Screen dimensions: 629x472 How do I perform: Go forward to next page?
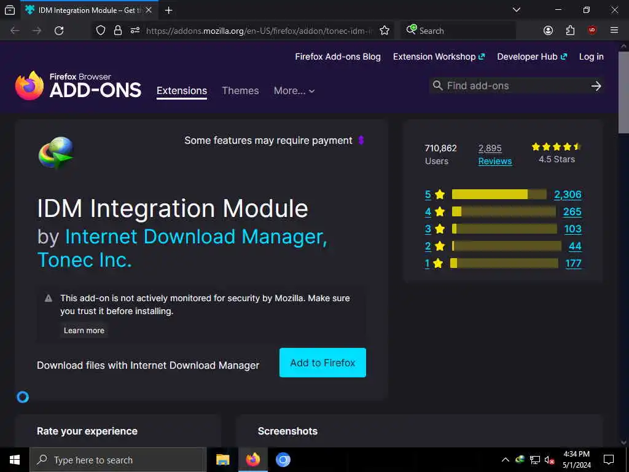point(37,31)
